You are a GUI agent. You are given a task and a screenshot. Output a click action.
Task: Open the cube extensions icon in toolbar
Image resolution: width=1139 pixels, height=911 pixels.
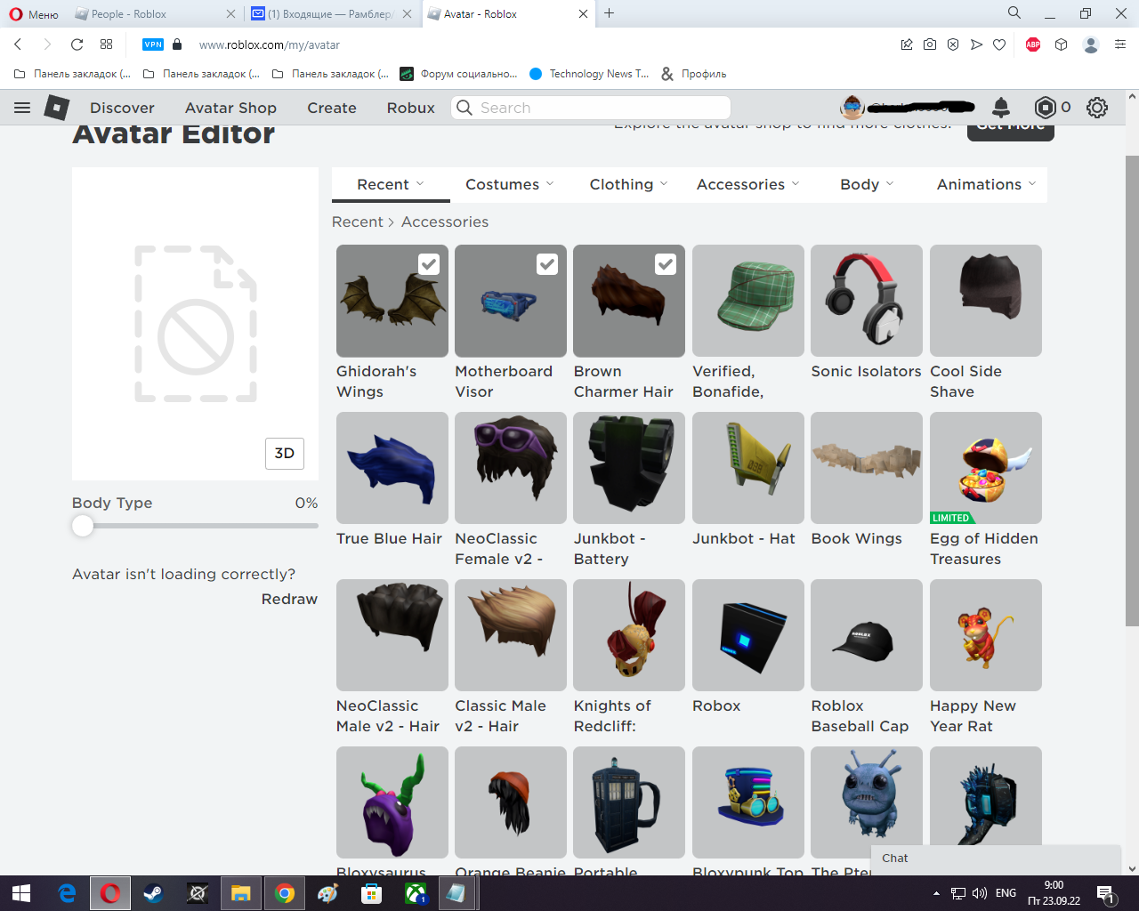click(1061, 44)
